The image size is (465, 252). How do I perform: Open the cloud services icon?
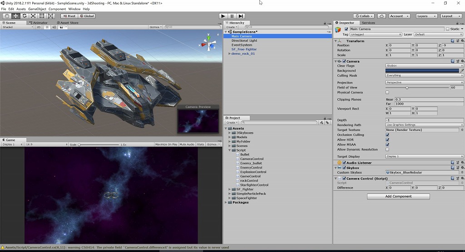(x=381, y=16)
